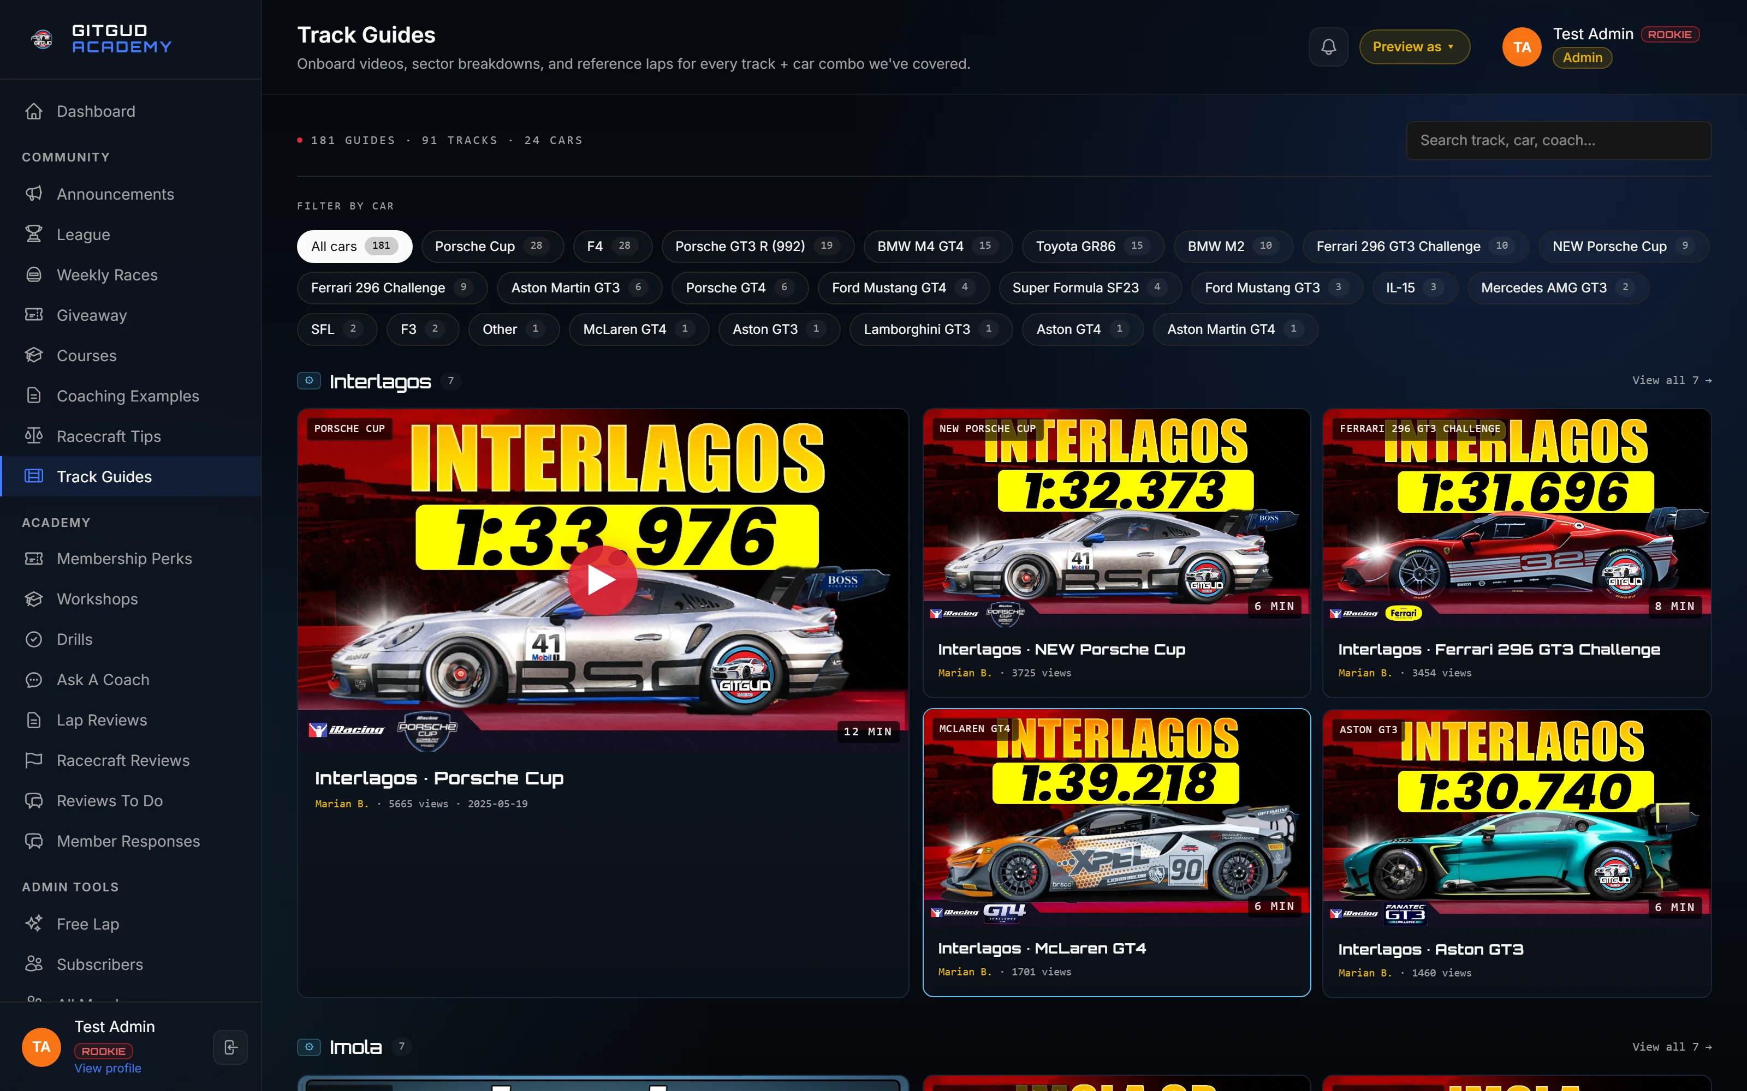Click the Reviews To Do messages icon
This screenshot has width=1747, height=1091.
(34, 801)
